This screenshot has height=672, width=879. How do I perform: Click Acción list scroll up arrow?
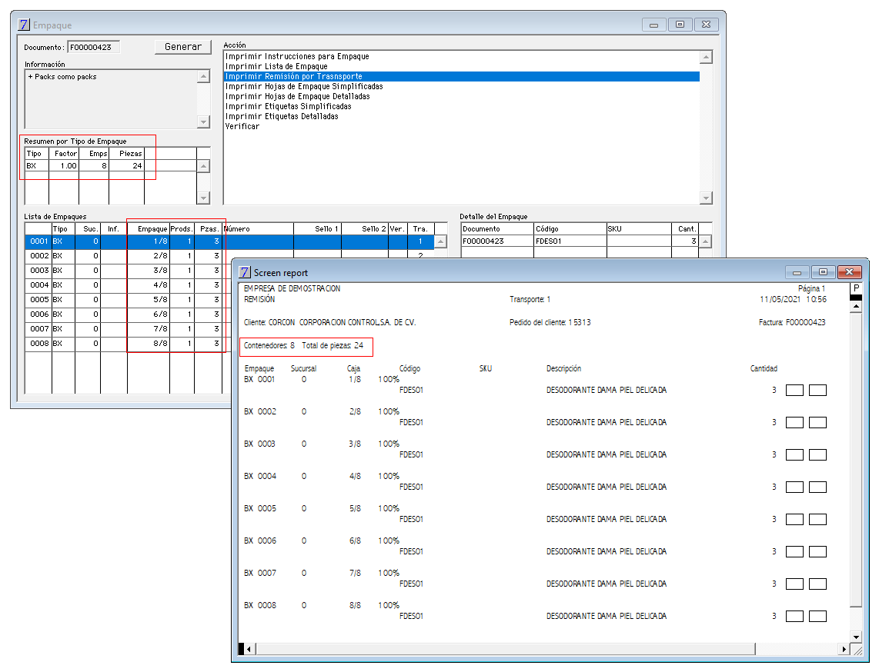pyautogui.click(x=707, y=57)
